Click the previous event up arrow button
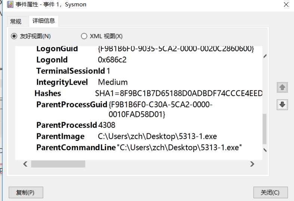294x201 pixels. click(x=282, y=87)
